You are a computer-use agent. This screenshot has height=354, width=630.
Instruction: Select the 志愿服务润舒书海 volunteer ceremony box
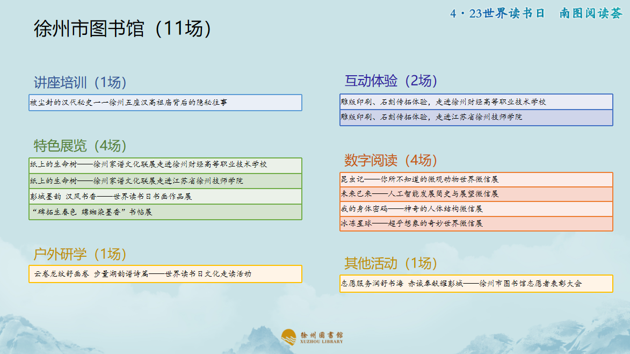point(476,284)
